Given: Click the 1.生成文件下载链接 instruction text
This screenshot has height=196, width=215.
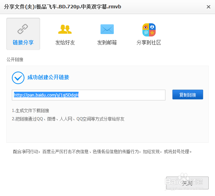Looking at the screenshot, I should pos(30,111).
